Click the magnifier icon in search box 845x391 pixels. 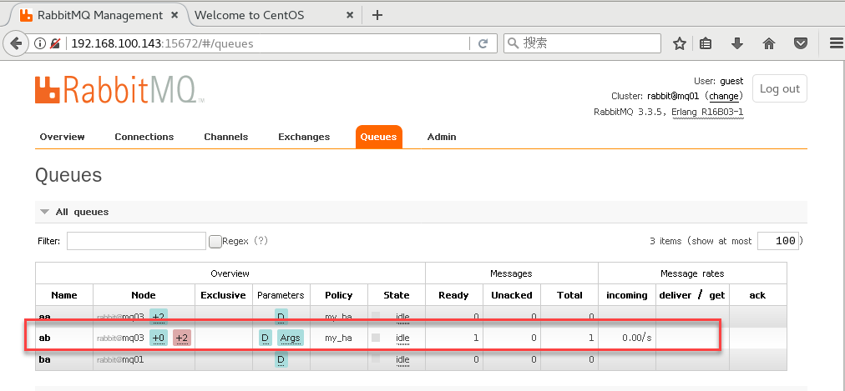[514, 43]
